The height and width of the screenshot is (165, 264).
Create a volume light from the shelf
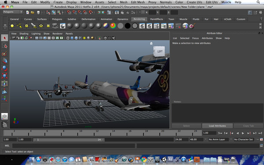[48, 26]
